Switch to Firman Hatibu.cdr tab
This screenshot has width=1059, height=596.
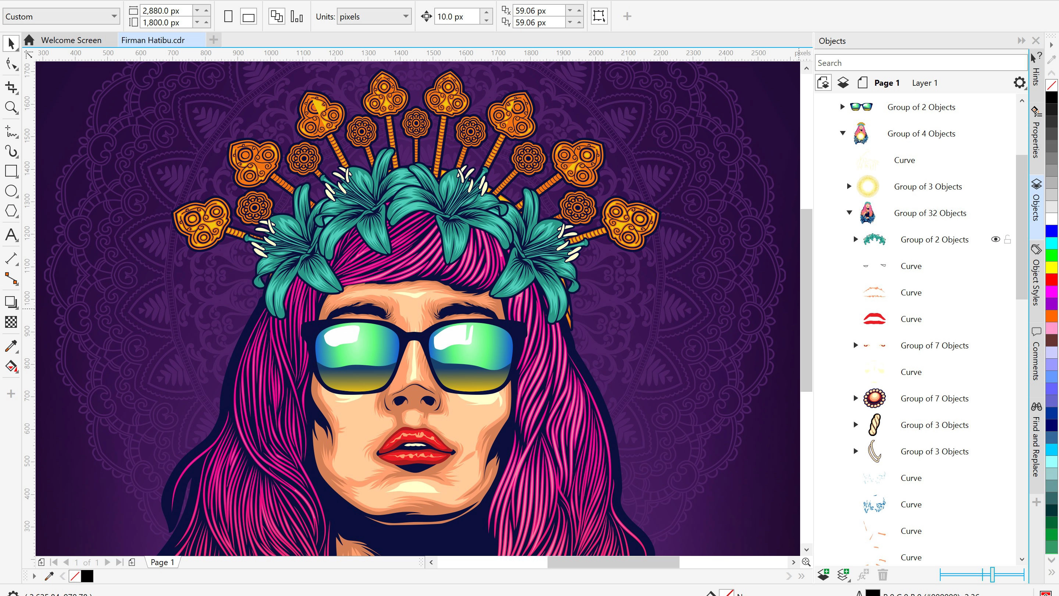point(153,40)
